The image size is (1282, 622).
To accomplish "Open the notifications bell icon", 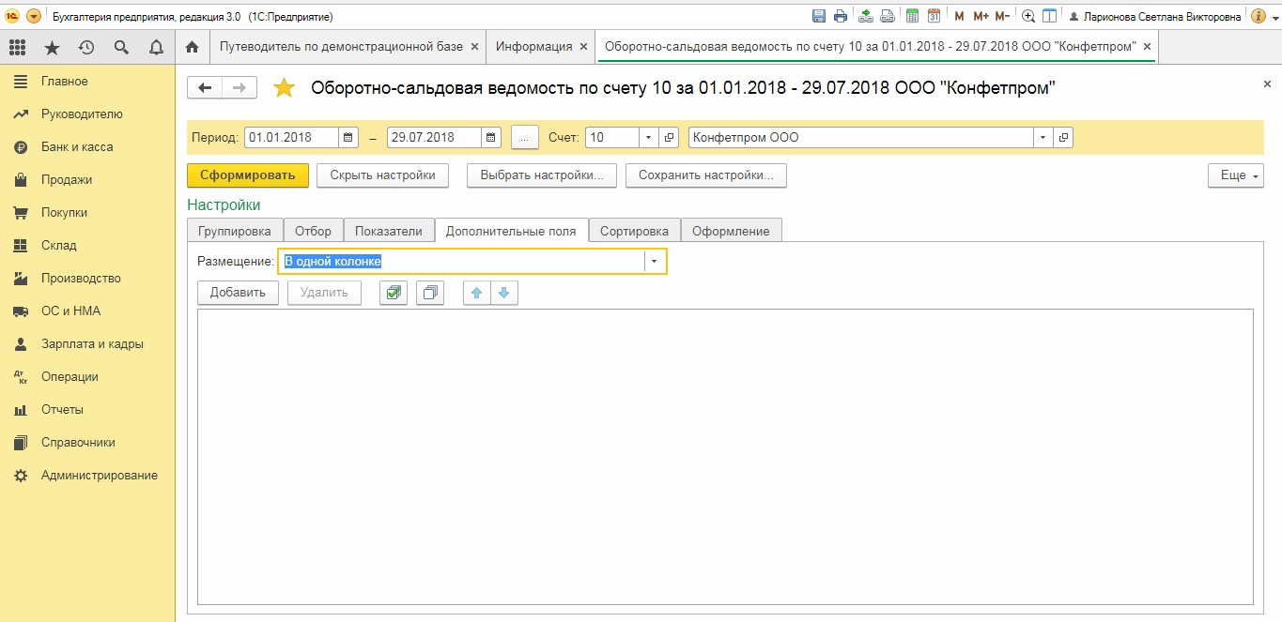I will [156, 47].
